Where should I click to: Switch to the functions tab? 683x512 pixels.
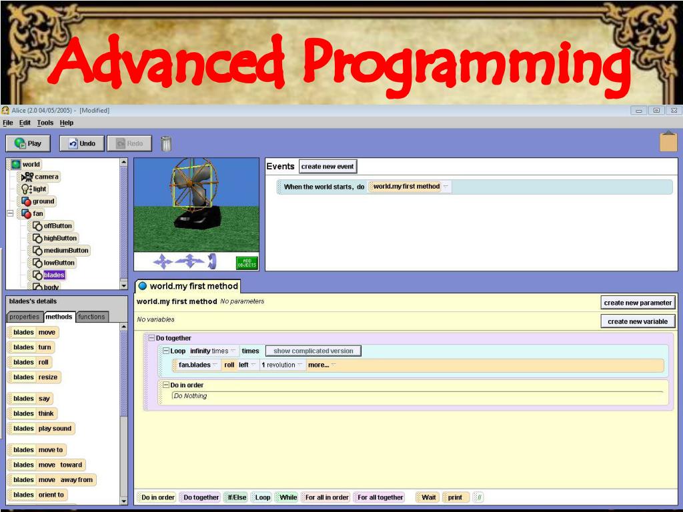pyautogui.click(x=92, y=317)
